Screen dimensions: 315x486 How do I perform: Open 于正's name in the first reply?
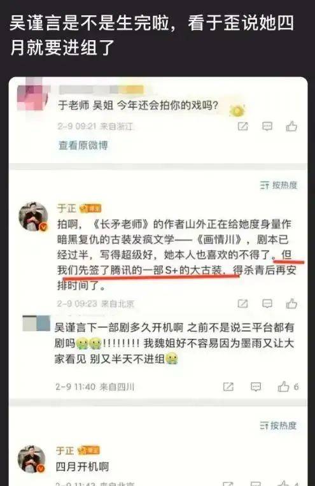click(x=66, y=208)
